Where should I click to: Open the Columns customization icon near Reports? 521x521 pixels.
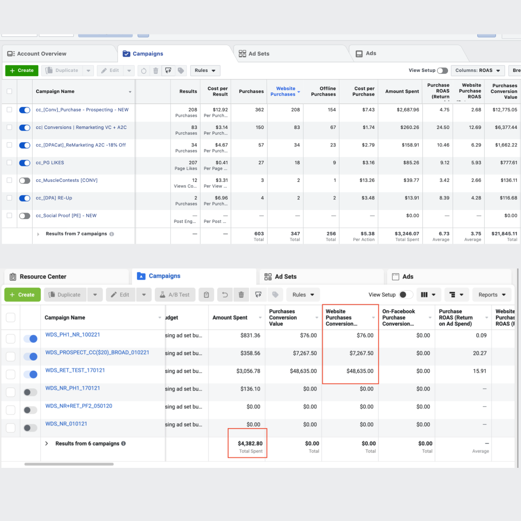point(429,295)
